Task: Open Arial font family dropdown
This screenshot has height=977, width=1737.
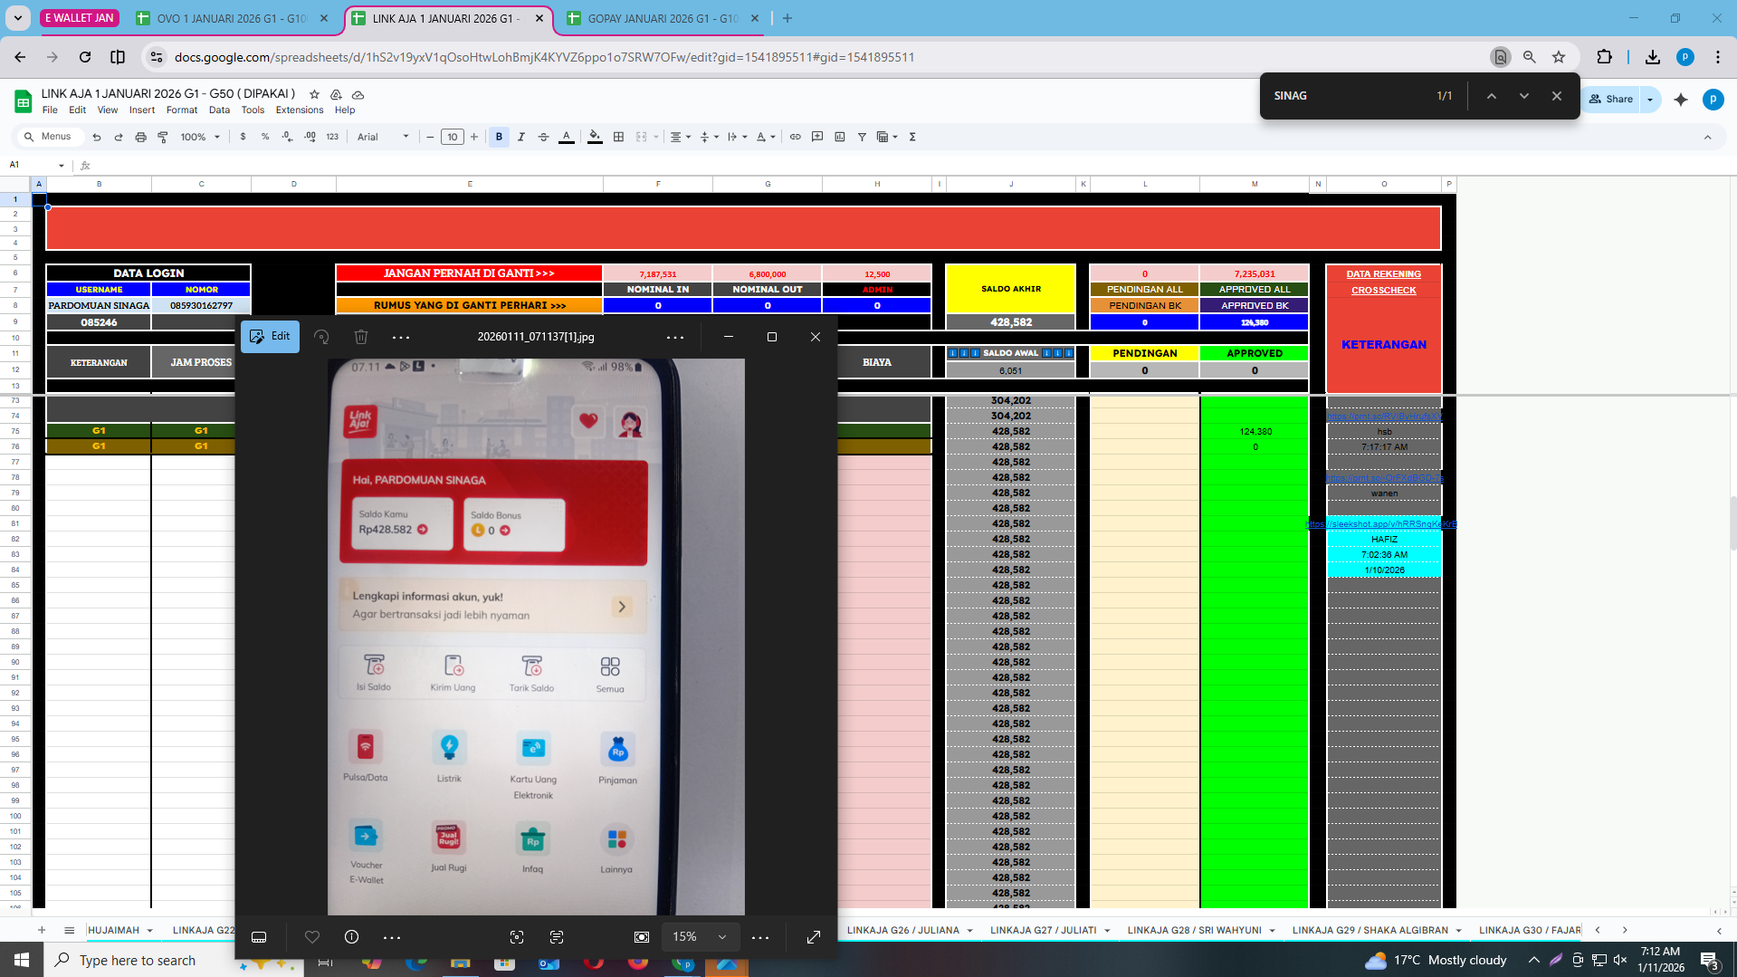Action: pos(383,137)
